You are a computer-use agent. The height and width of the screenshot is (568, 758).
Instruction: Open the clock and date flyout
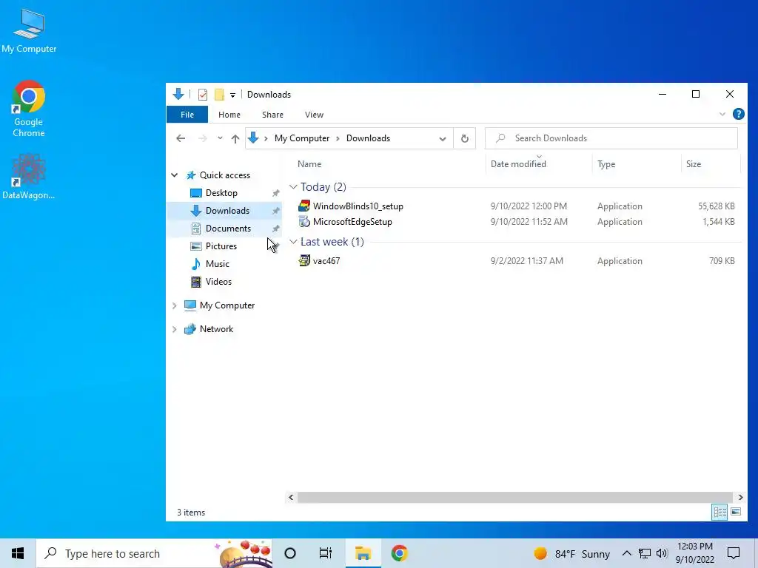[x=695, y=553]
